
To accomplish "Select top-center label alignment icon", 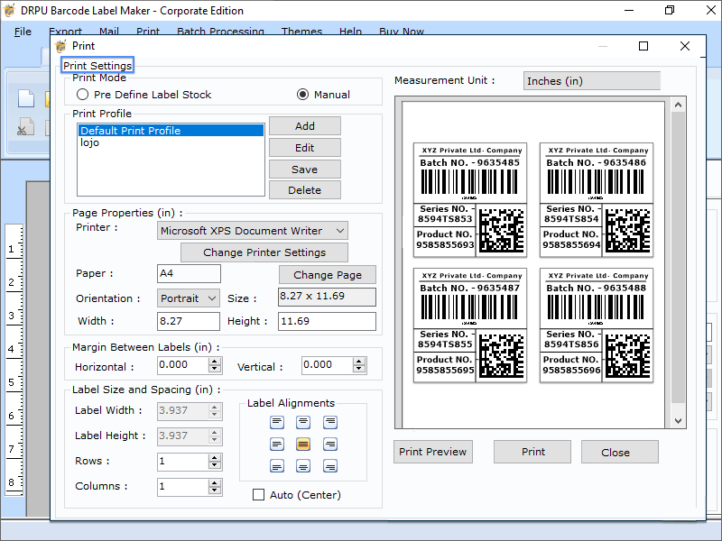I will pos(303,422).
